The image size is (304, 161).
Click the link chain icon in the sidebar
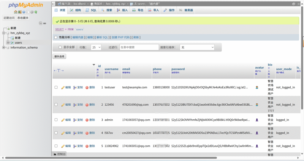[x=45, y=23]
